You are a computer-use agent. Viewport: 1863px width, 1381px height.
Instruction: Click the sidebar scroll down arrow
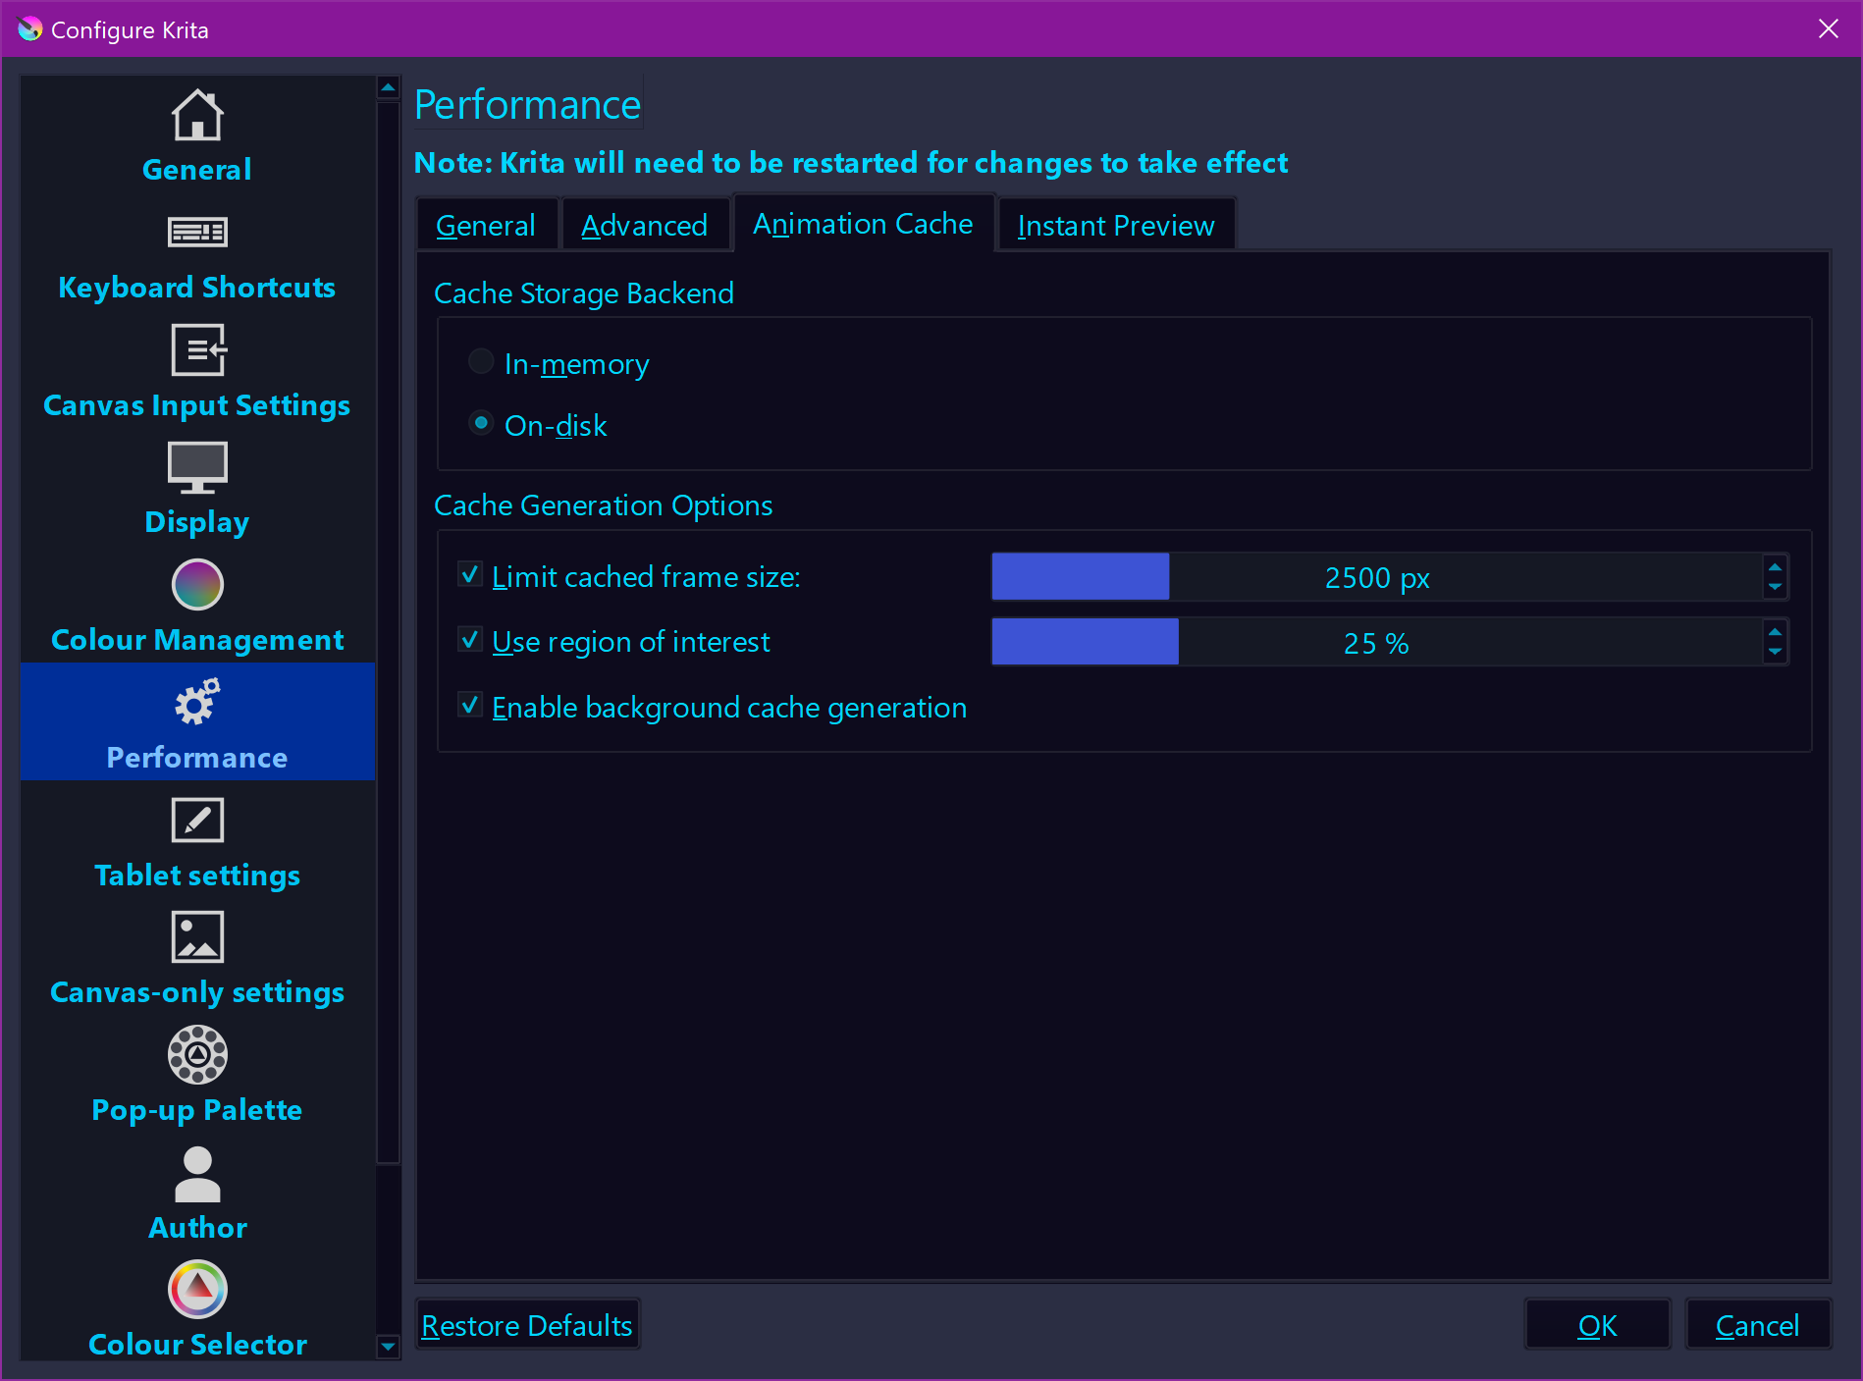click(388, 1347)
